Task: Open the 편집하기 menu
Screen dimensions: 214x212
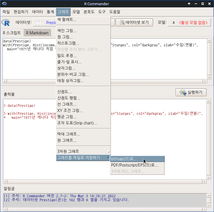Action: 21,12
